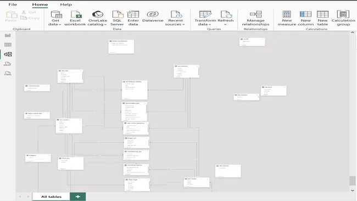357x201 pixels.
Task: Refresh the data model
Action: [226, 16]
